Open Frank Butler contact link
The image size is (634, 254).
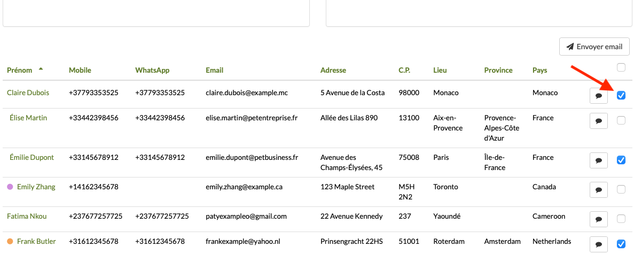click(36, 241)
